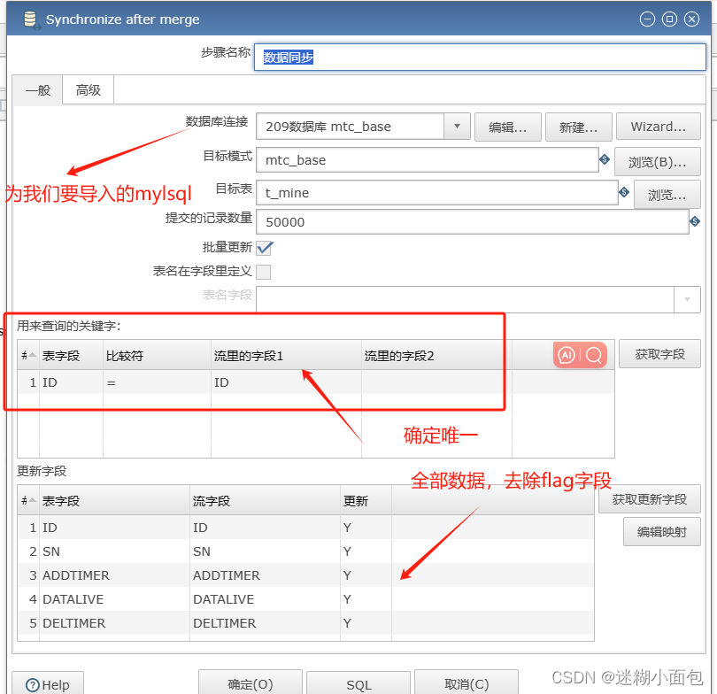This screenshot has width=717, height=694.
Task: Click the 提交的记录数量 field 50000
Action: pyautogui.click(x=473, y=221)
